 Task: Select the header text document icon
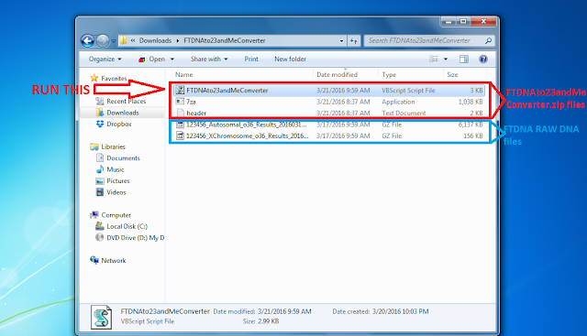(180, 113)
